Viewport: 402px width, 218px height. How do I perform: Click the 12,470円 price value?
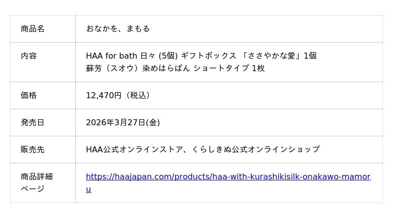point(104,96)
